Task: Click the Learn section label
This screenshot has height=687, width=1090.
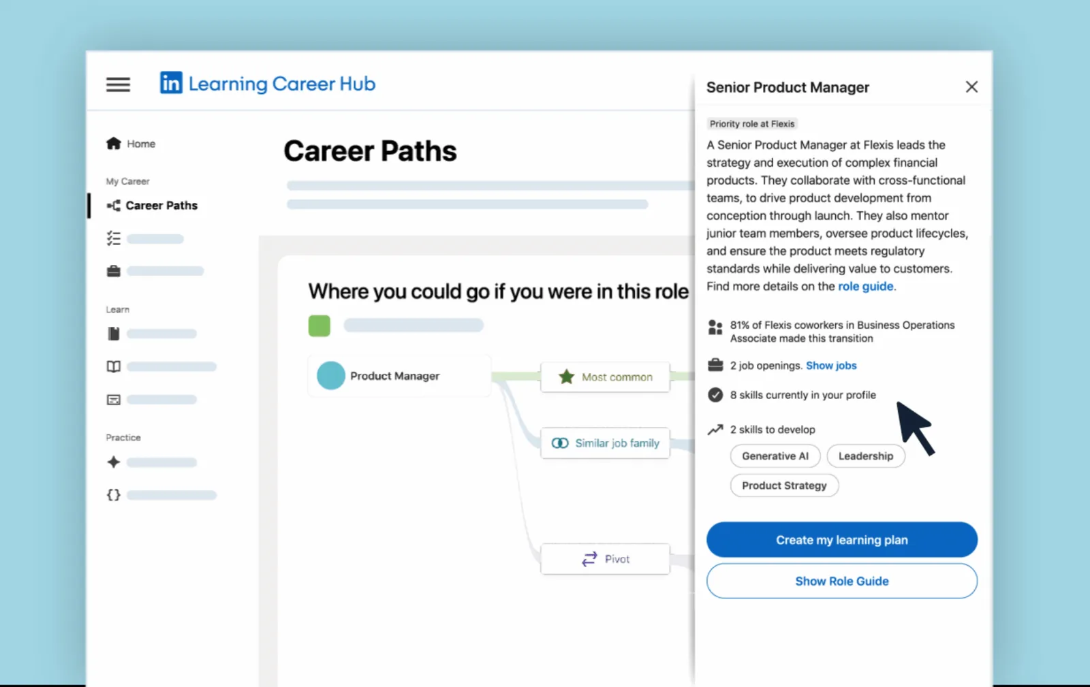Action: pos(117,309)
